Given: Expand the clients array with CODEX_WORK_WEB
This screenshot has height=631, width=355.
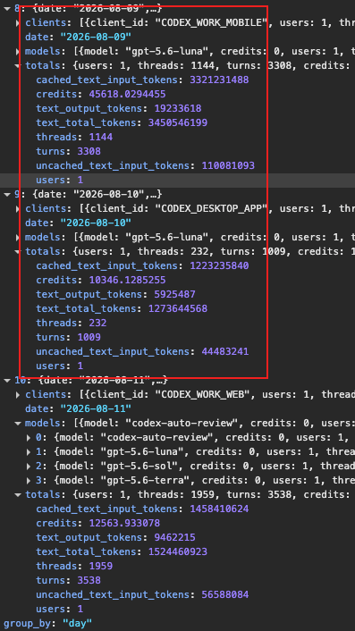Looking at the screenshot, I should point(18,395).
